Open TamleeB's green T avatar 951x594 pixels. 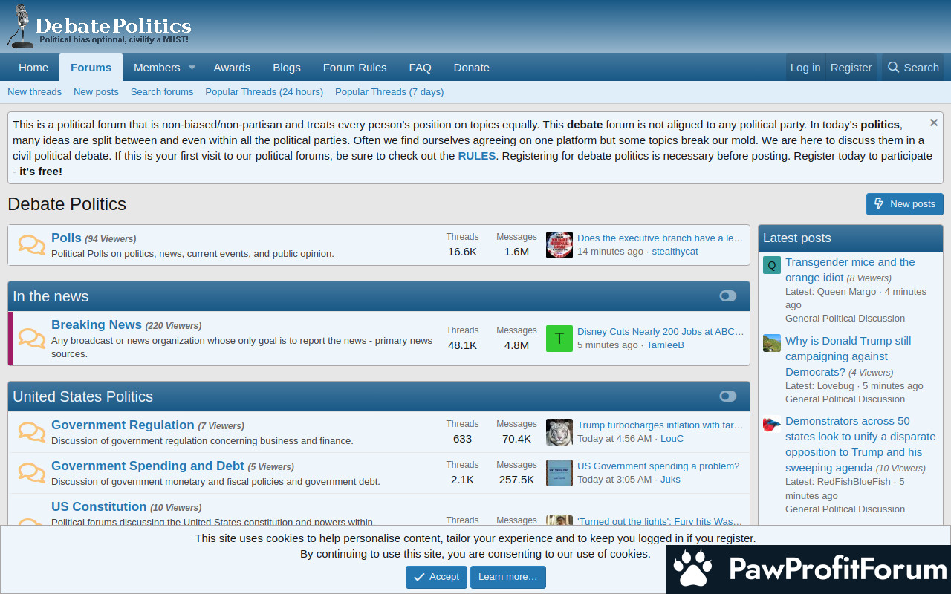pyautogui.click(x=559, y=339)
